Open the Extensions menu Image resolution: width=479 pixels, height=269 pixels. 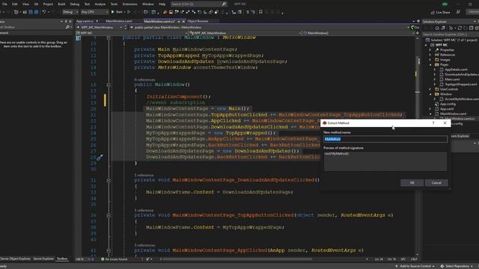129,4
